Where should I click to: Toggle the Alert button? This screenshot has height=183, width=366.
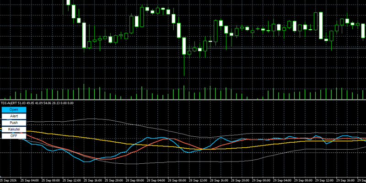point(14,116)
